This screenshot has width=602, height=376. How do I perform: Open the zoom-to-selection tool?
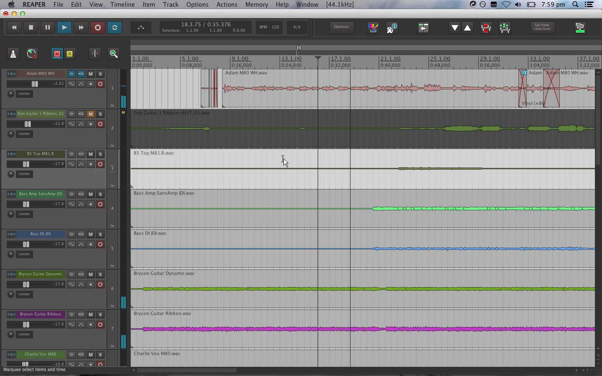point(113,53)
